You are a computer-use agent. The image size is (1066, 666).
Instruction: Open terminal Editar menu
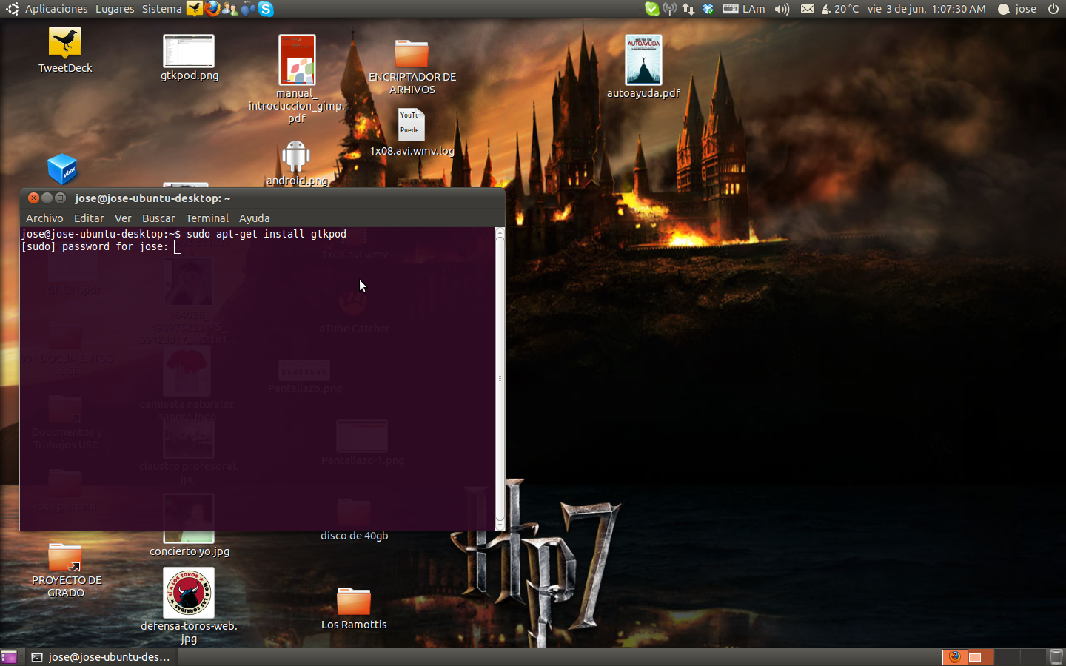pos(89,218)
